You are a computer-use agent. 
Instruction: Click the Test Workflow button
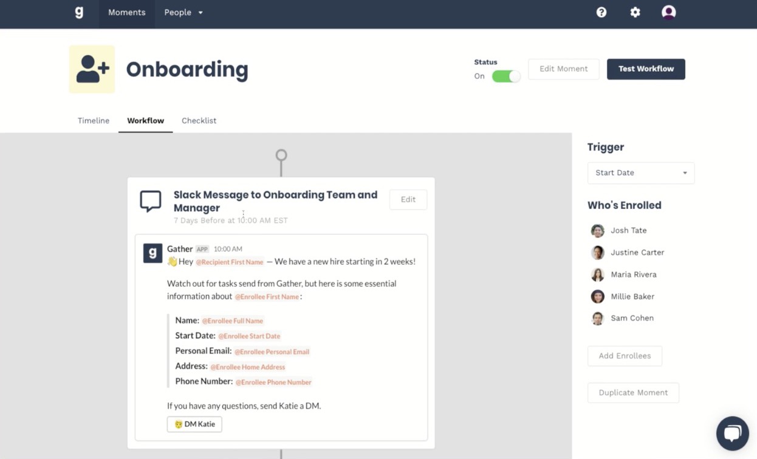click(646, 69)
